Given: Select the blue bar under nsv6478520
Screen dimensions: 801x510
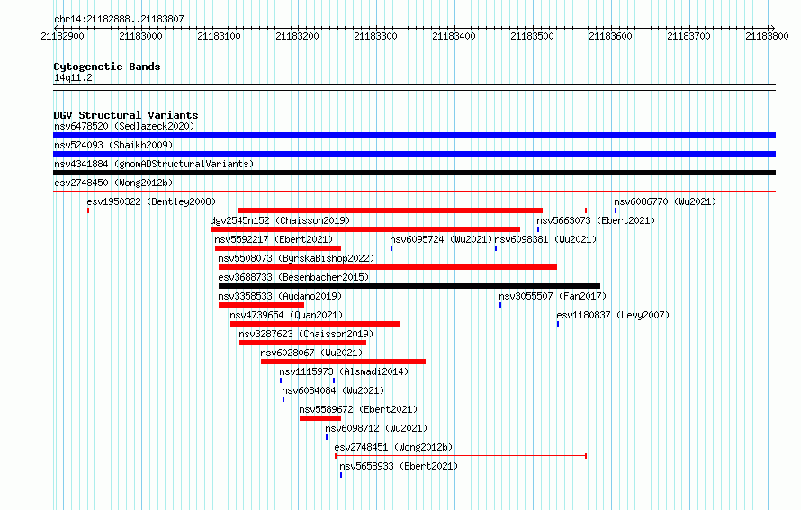Looking at the screenshot, I should [x=414, y=135].
